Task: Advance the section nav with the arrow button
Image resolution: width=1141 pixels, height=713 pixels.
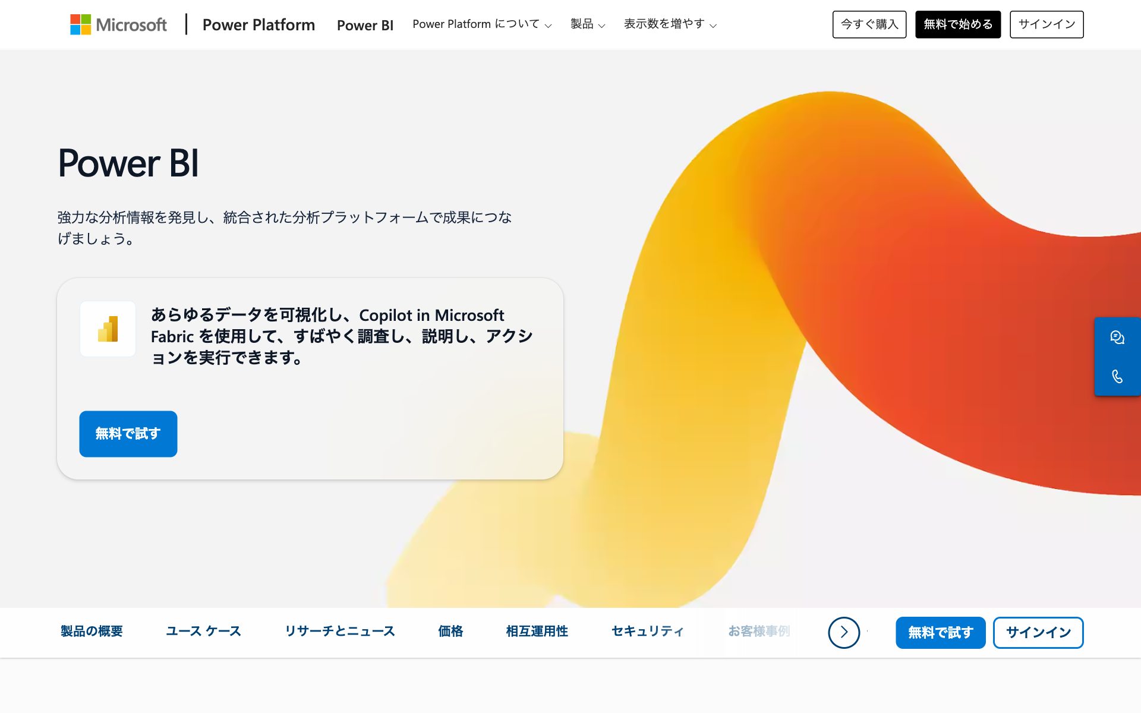Action: 844,632
